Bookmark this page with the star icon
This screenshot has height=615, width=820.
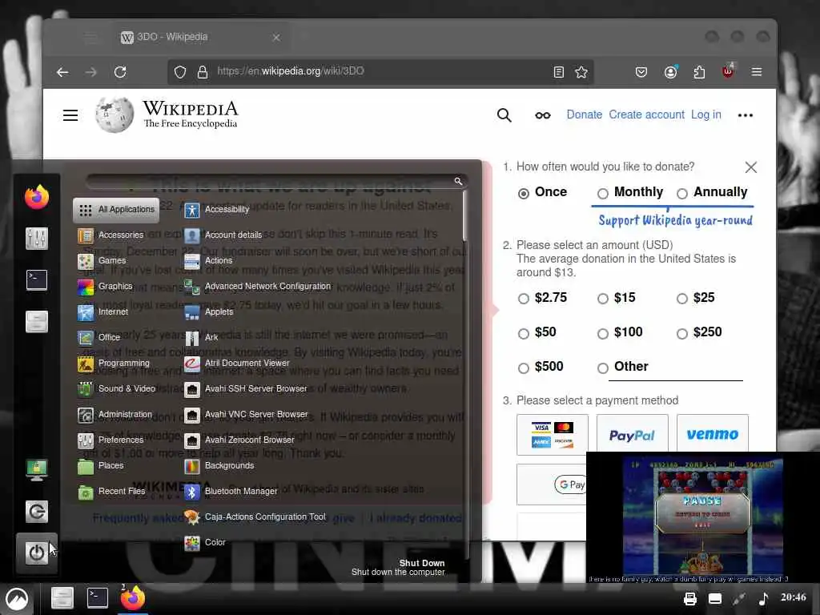point(581,71)
